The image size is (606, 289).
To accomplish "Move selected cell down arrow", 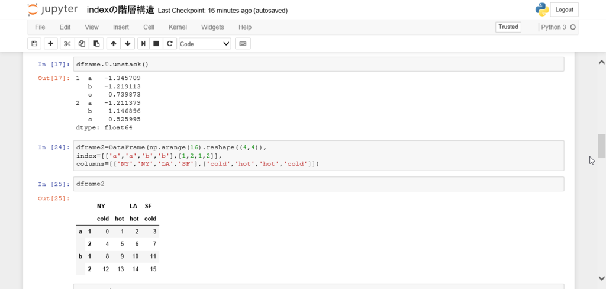I will [128, 44].
